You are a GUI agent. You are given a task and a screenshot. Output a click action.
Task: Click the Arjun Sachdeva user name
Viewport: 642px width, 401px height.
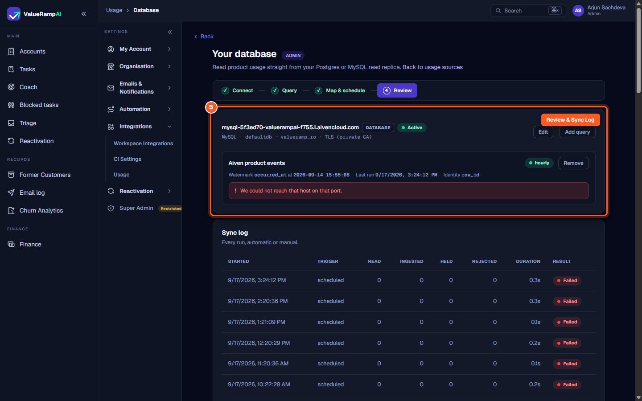(606, 8)
